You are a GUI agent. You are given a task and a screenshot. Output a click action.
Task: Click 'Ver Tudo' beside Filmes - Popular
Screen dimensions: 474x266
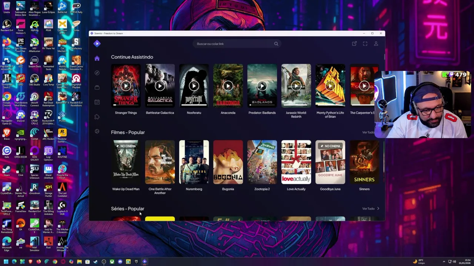pyautogui.click(x=368, y=132)
